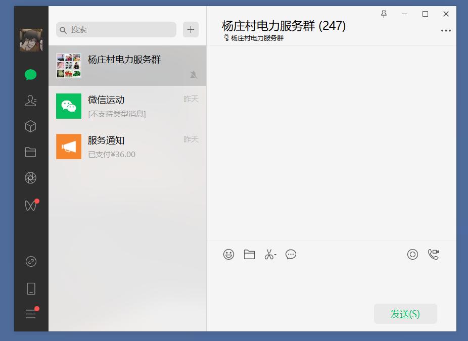Image resolution: width=468 pixels, height=341 pixels.
Task: Open the 微信运动 conversation
Action: click(x=128, y=106)
